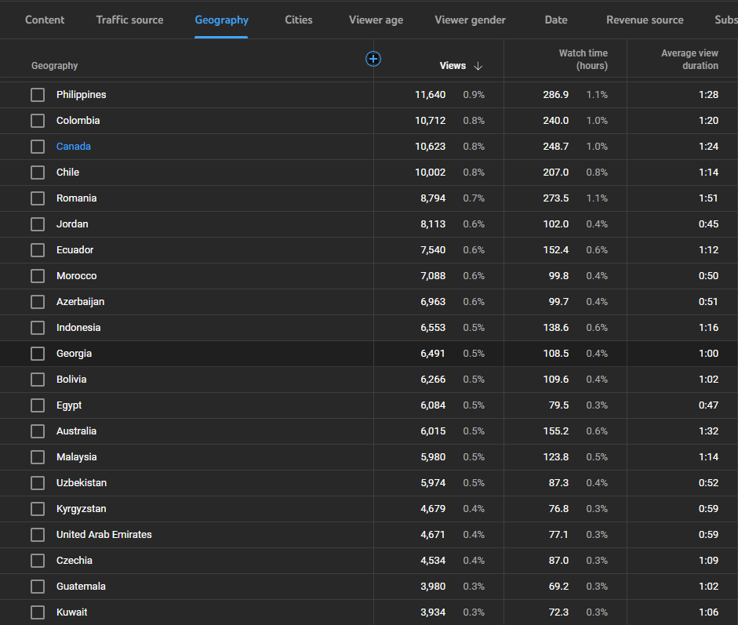This screenshot has width=738, height=625.
Task: Click the 273.5 watch time for Romania
Action: click(x=556, y=198)
